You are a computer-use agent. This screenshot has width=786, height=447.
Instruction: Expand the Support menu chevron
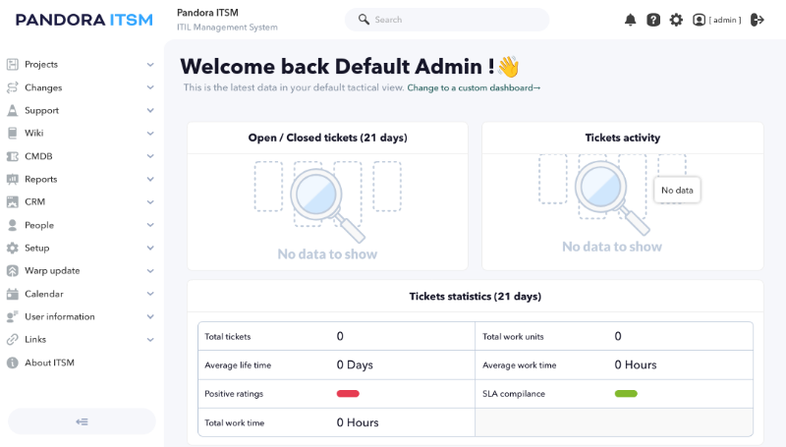tap(150, 110)
